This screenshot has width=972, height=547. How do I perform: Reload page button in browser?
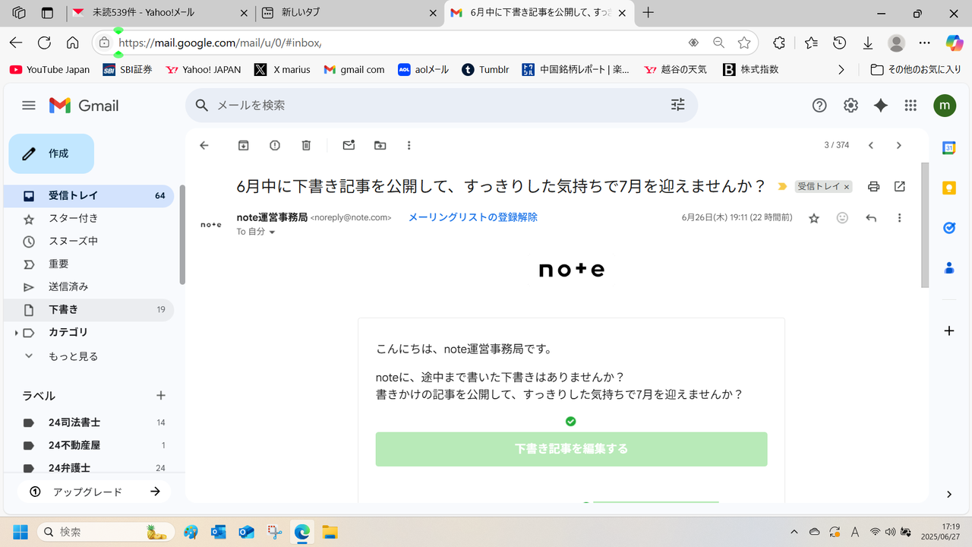[44, 43]
